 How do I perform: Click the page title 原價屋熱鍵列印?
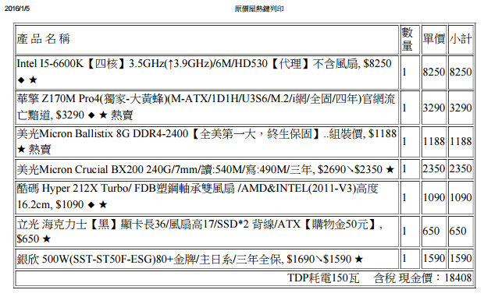coord(259,9)
